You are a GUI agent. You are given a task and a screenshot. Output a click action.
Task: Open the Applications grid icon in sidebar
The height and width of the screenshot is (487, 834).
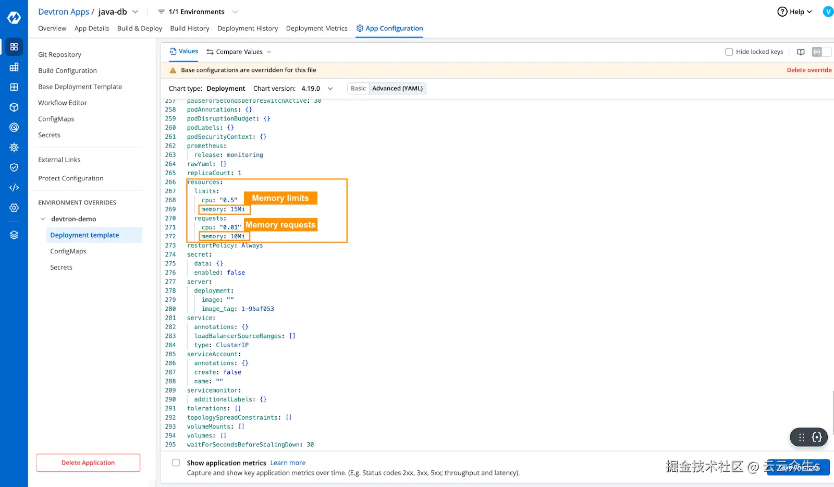point(14,46)
